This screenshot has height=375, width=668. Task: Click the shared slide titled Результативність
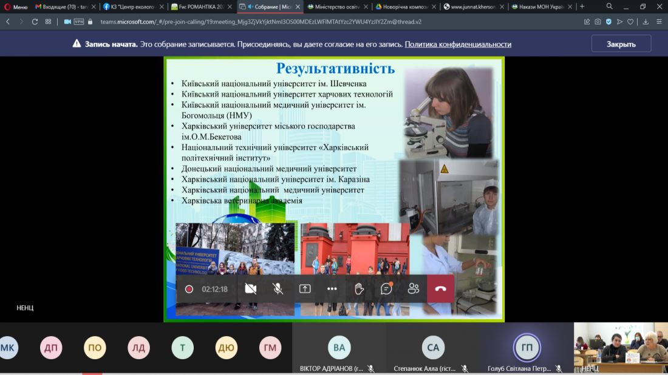335,189
